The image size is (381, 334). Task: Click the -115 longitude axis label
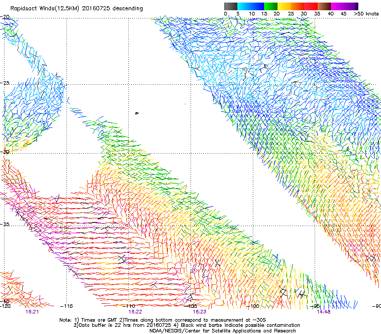pos(66,306)
